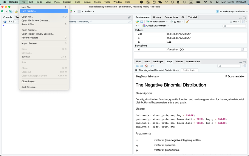249x156 pixels.
Task: Go back in Help pane history
Action: (137, 66)
